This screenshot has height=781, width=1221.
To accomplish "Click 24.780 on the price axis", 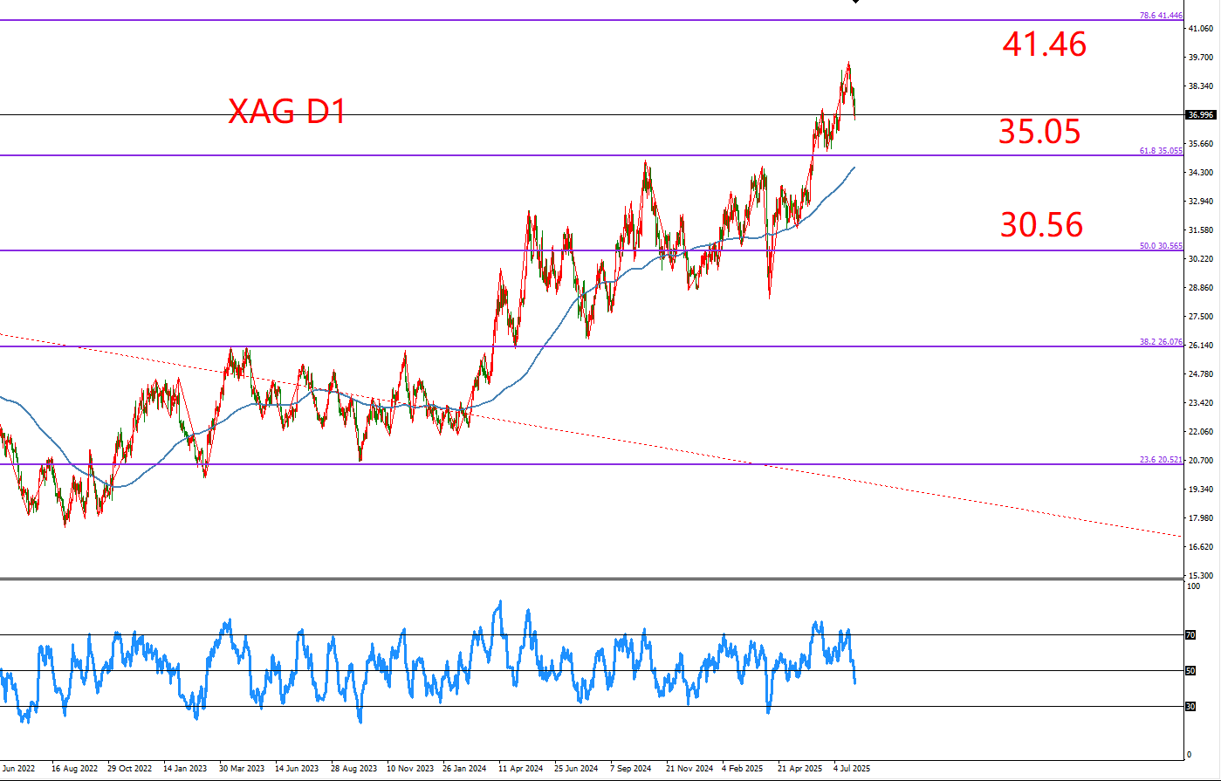I will [x=1201, y=374].
